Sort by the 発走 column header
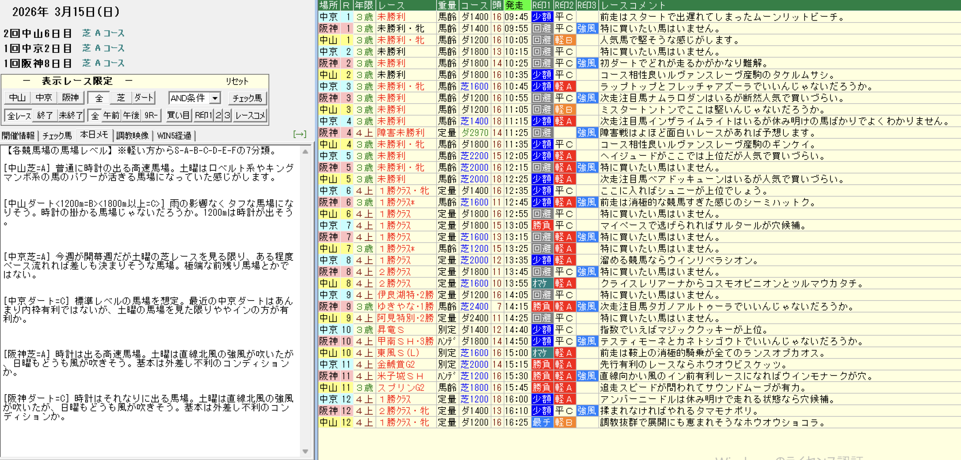The image size is (961, 460). click(517, 5)
